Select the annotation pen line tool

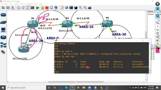[157, 19]
